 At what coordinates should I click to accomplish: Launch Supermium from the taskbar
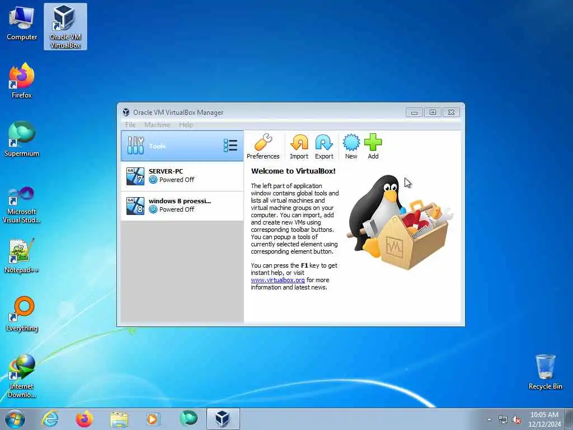(189, 419)
